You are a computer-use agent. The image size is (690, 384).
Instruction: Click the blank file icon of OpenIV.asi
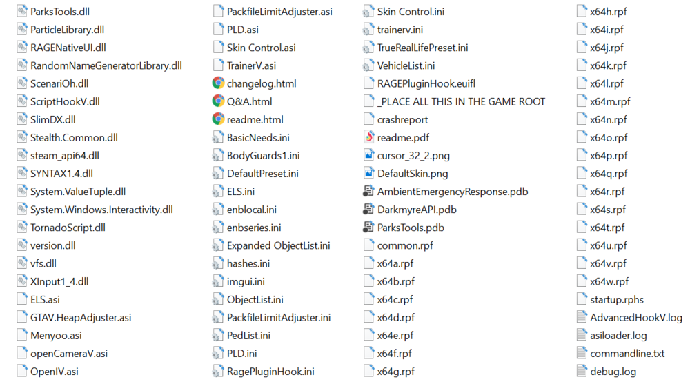coord(22,371)
